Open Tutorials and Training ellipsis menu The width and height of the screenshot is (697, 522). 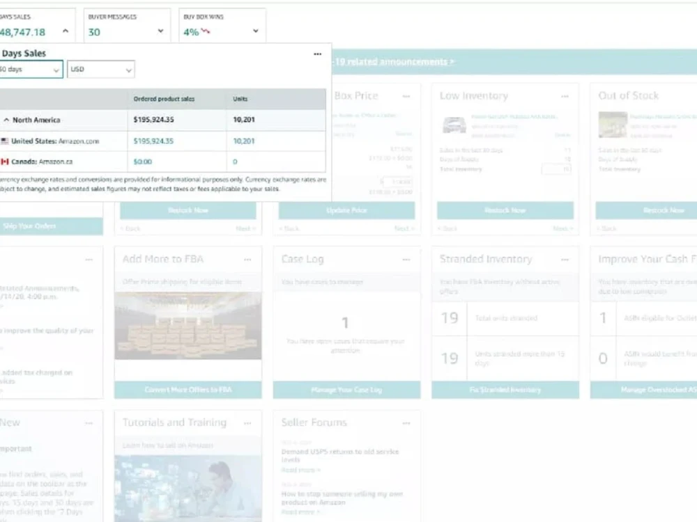tap(247, 423)
